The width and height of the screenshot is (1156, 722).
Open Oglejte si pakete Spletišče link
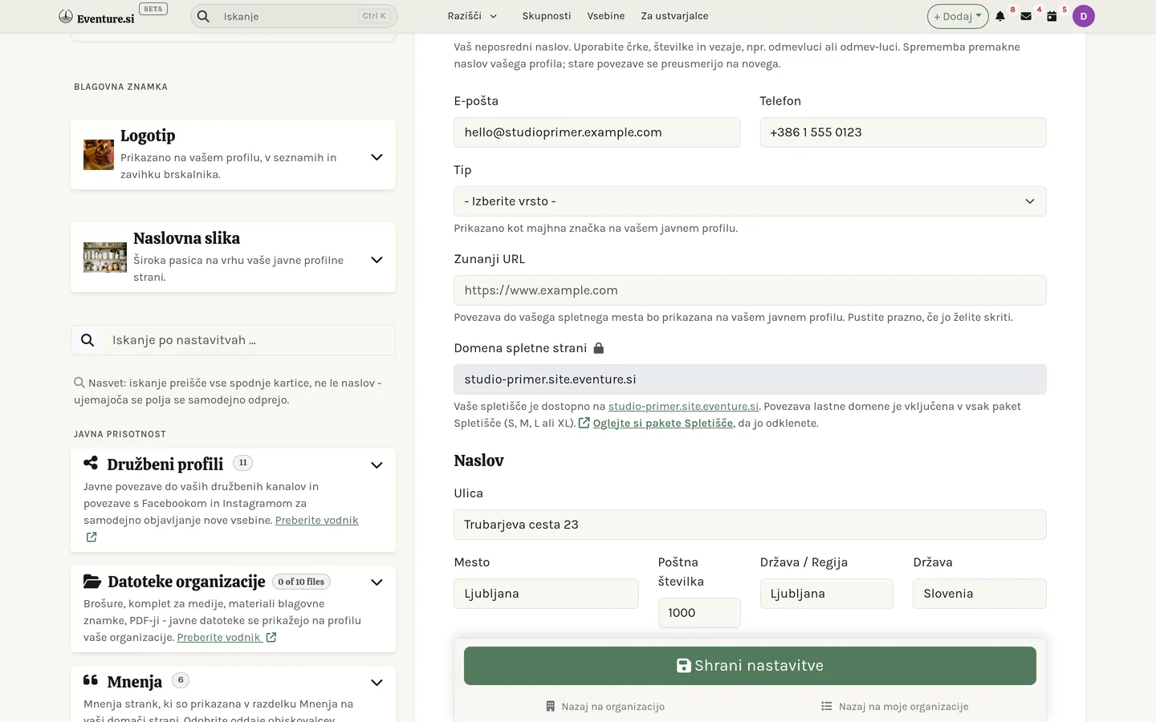[663, 424]
